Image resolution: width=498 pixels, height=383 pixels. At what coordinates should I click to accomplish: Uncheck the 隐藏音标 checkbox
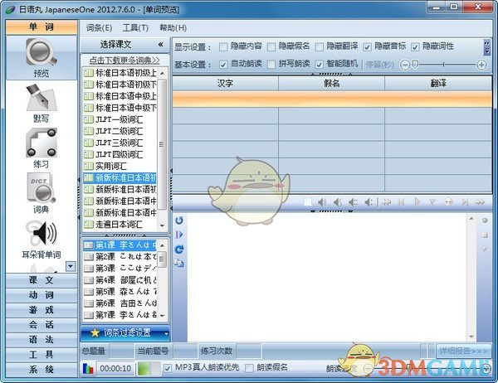coord(368,46)
